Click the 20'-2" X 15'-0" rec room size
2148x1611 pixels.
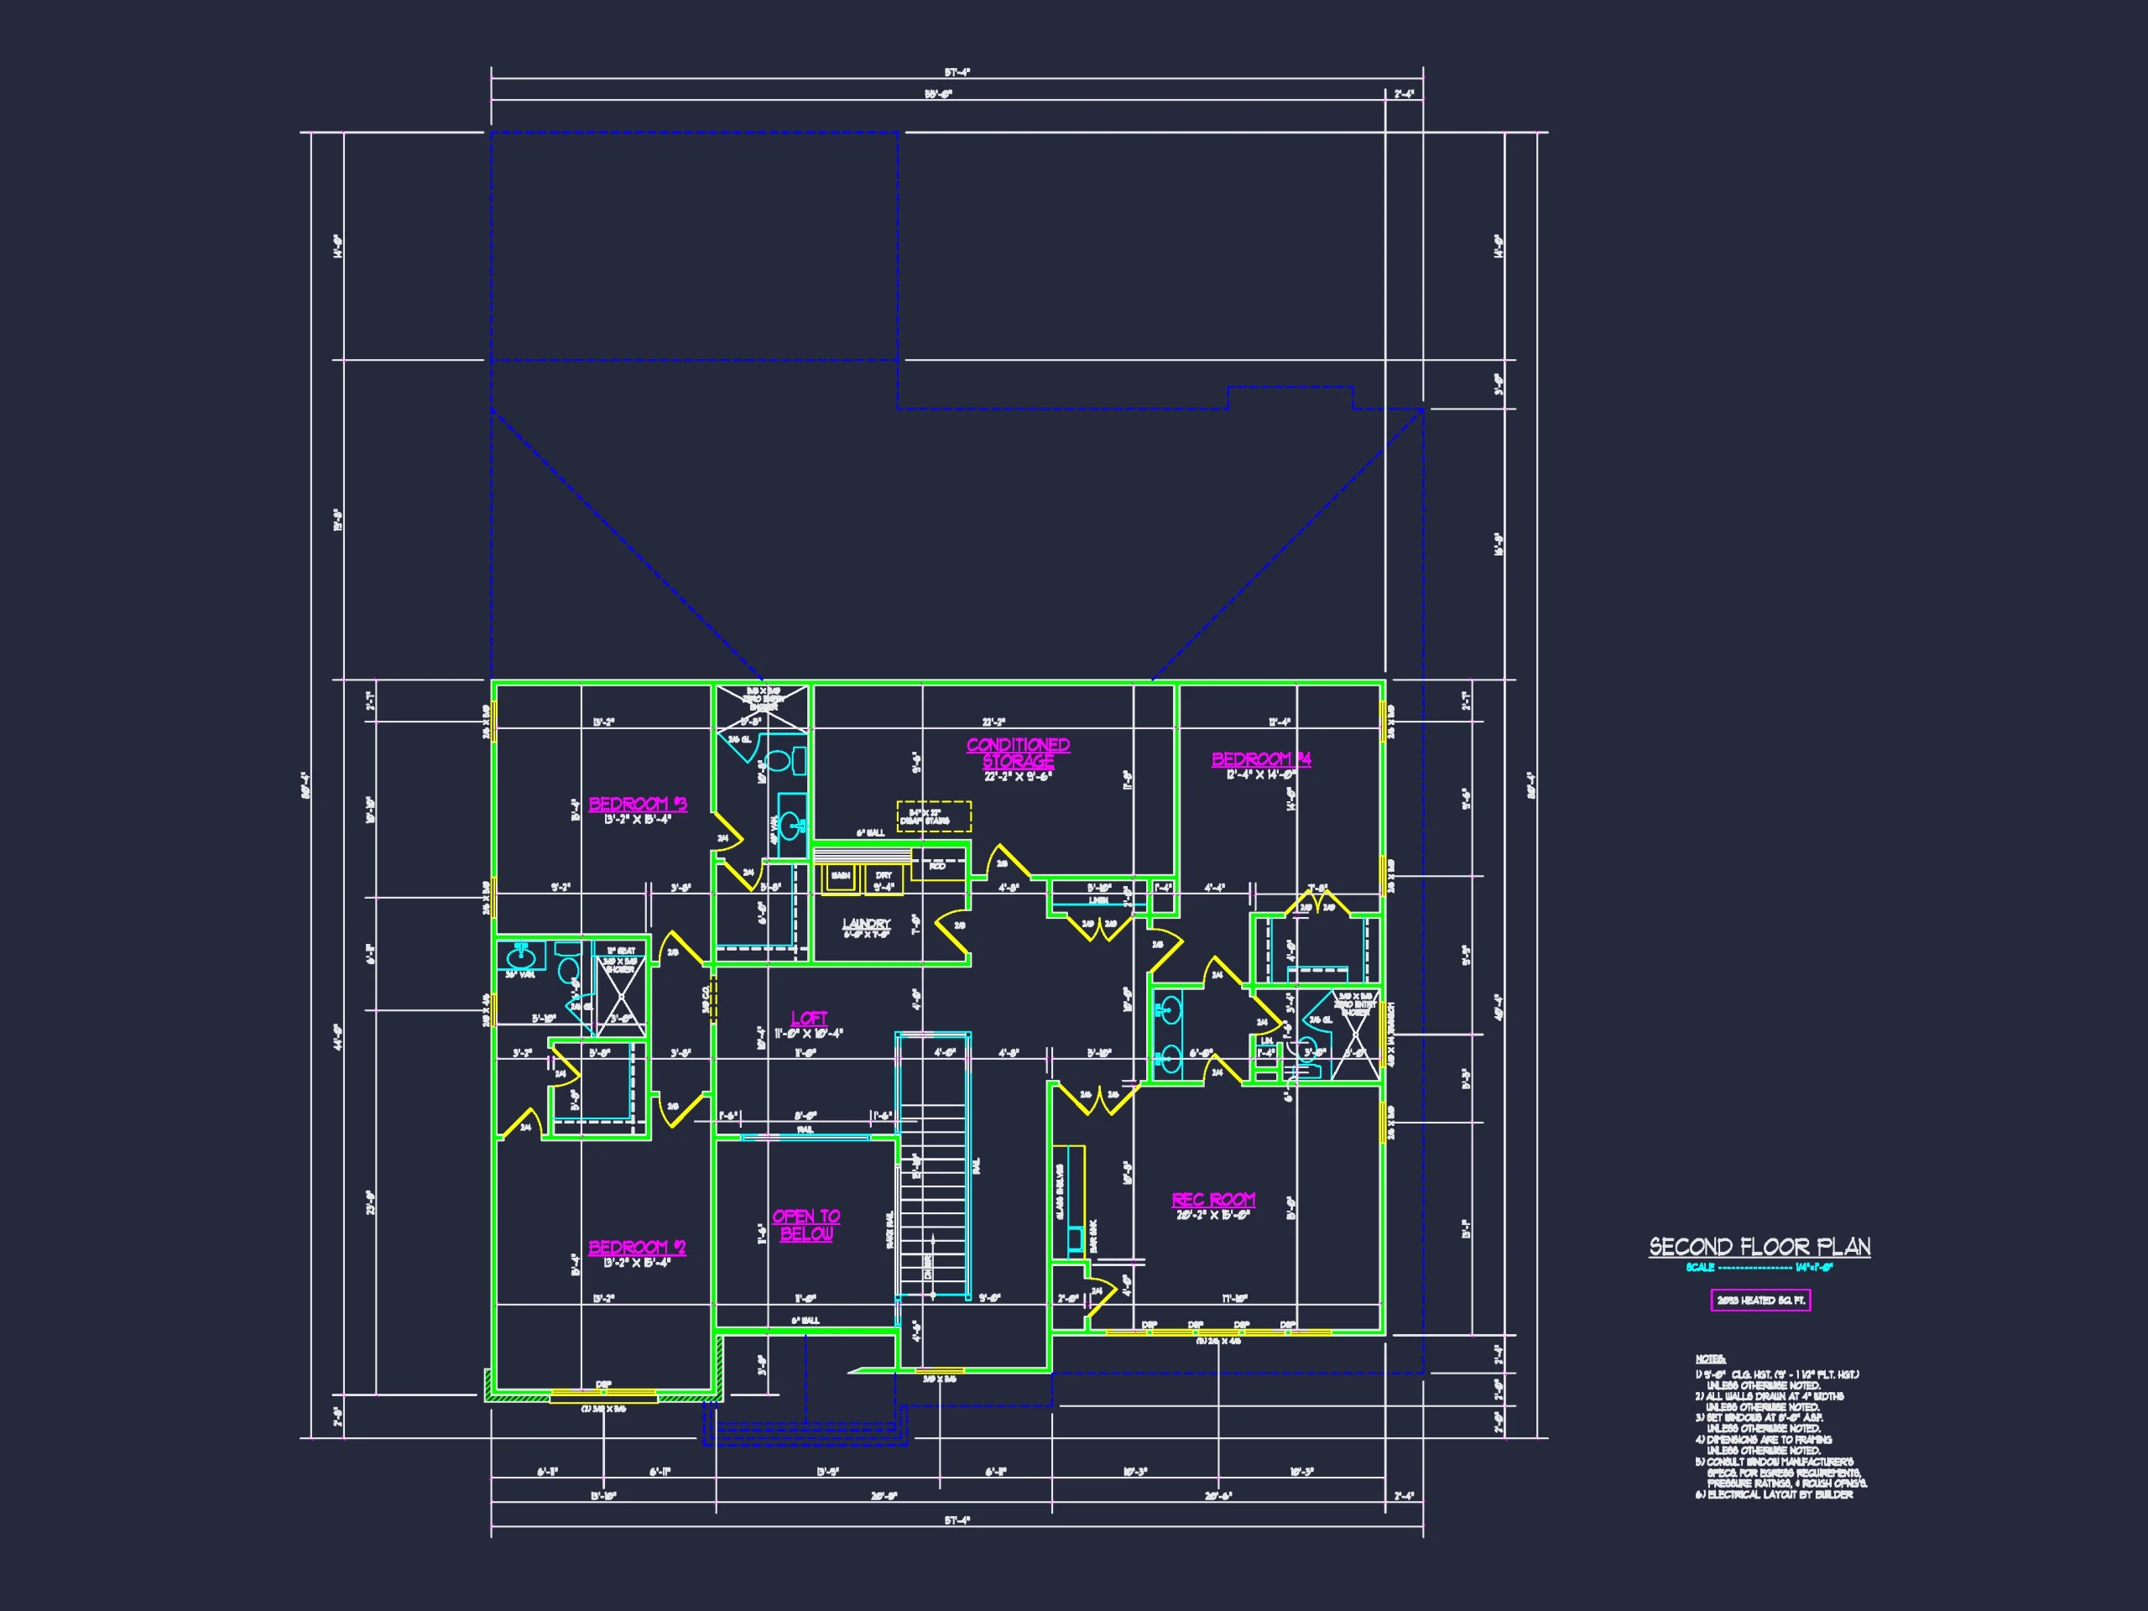[1212, 1215]
